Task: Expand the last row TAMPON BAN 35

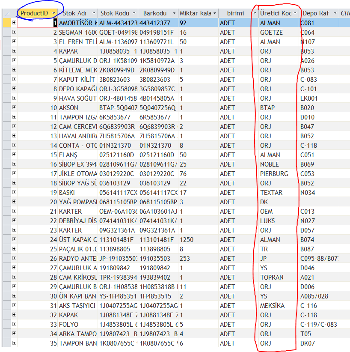Action: tap(15, 343)
